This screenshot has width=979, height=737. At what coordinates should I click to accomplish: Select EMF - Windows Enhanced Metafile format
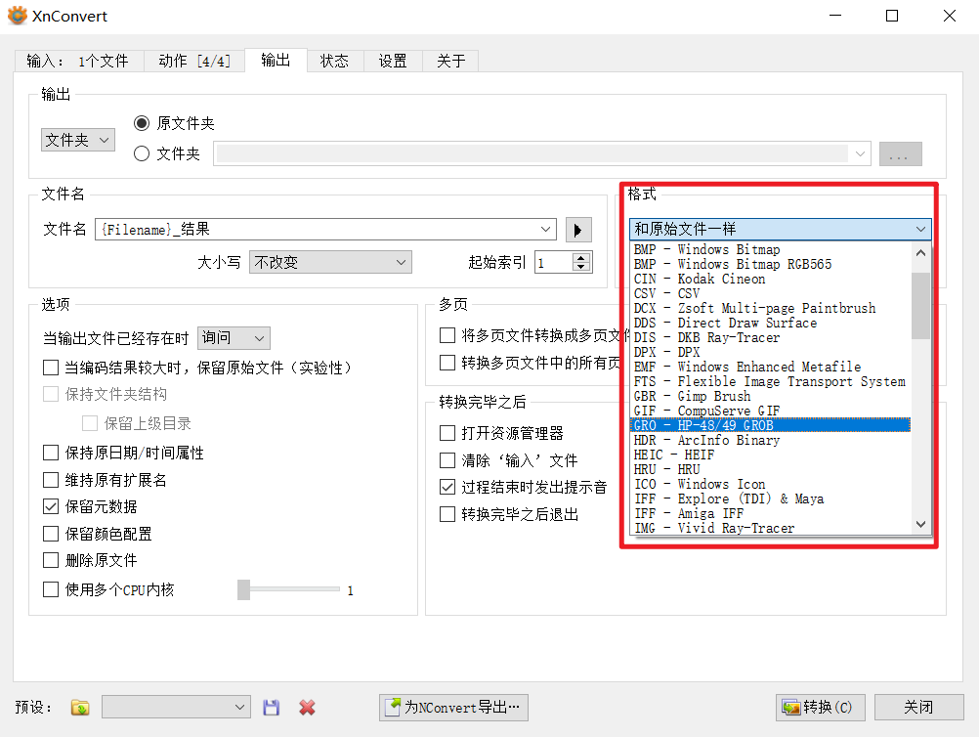click(x=771, y=367)
